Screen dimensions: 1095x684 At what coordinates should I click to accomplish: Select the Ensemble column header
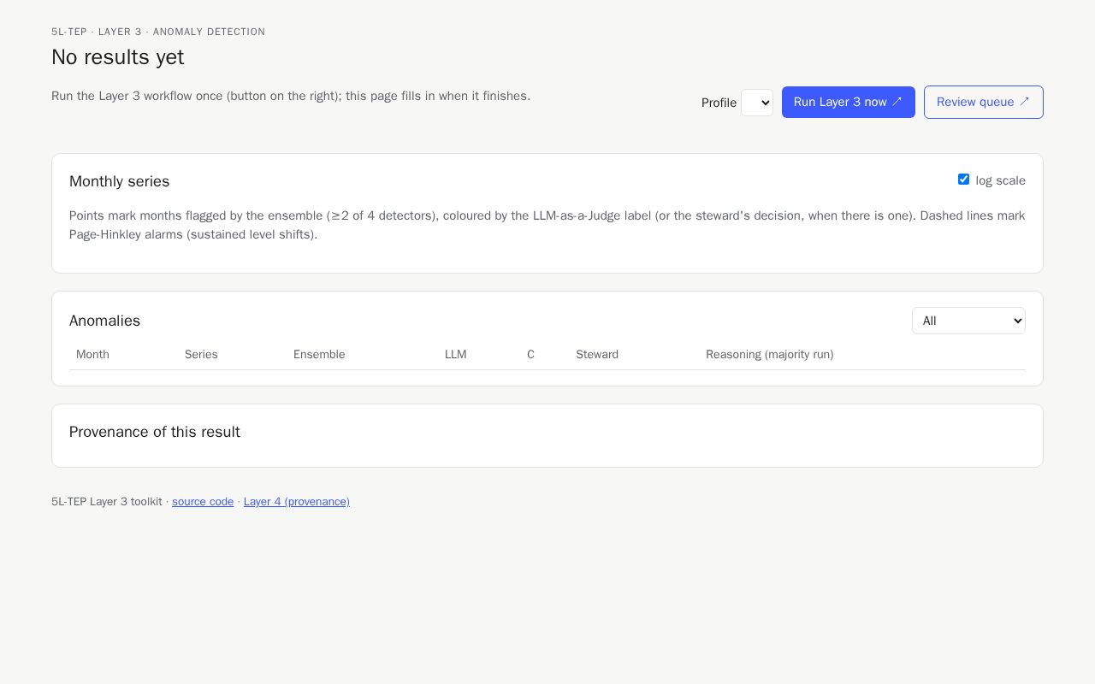(319, 354)
